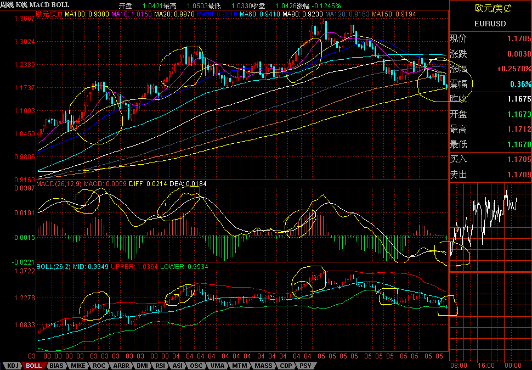
Task: Switch to the KDJ indicator tab
Action: [x=13, y=366]
